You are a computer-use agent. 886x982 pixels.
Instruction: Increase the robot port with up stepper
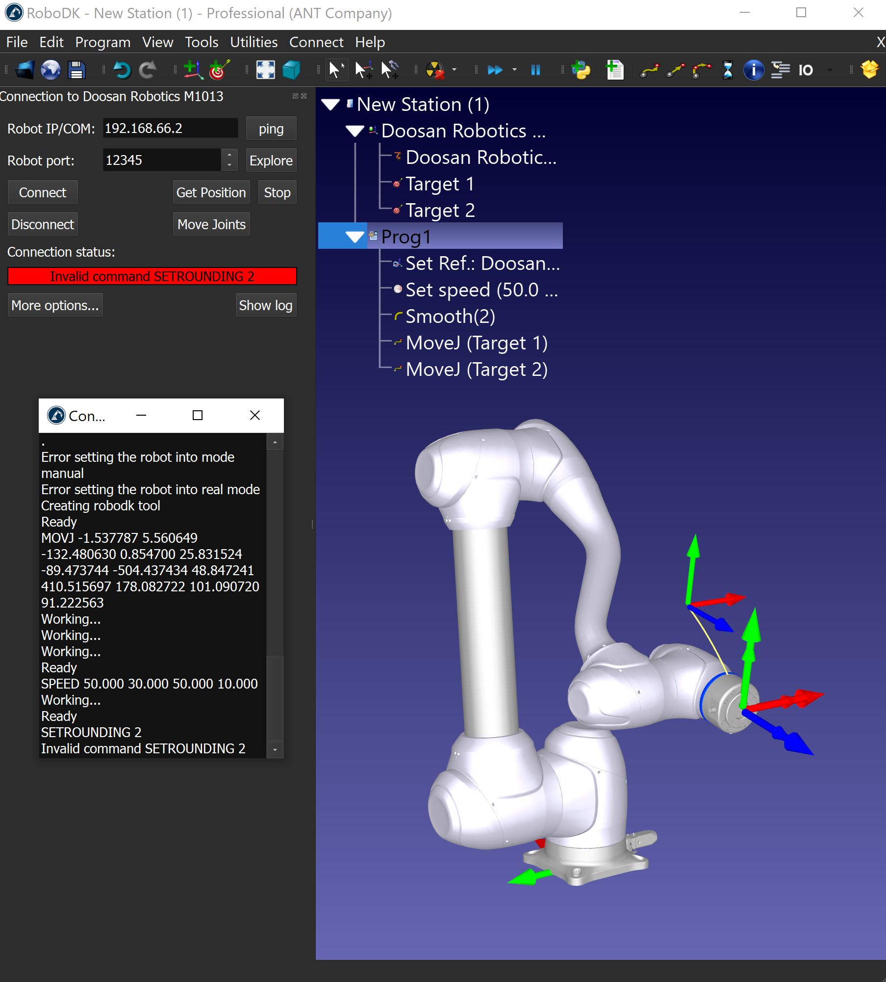229,155
